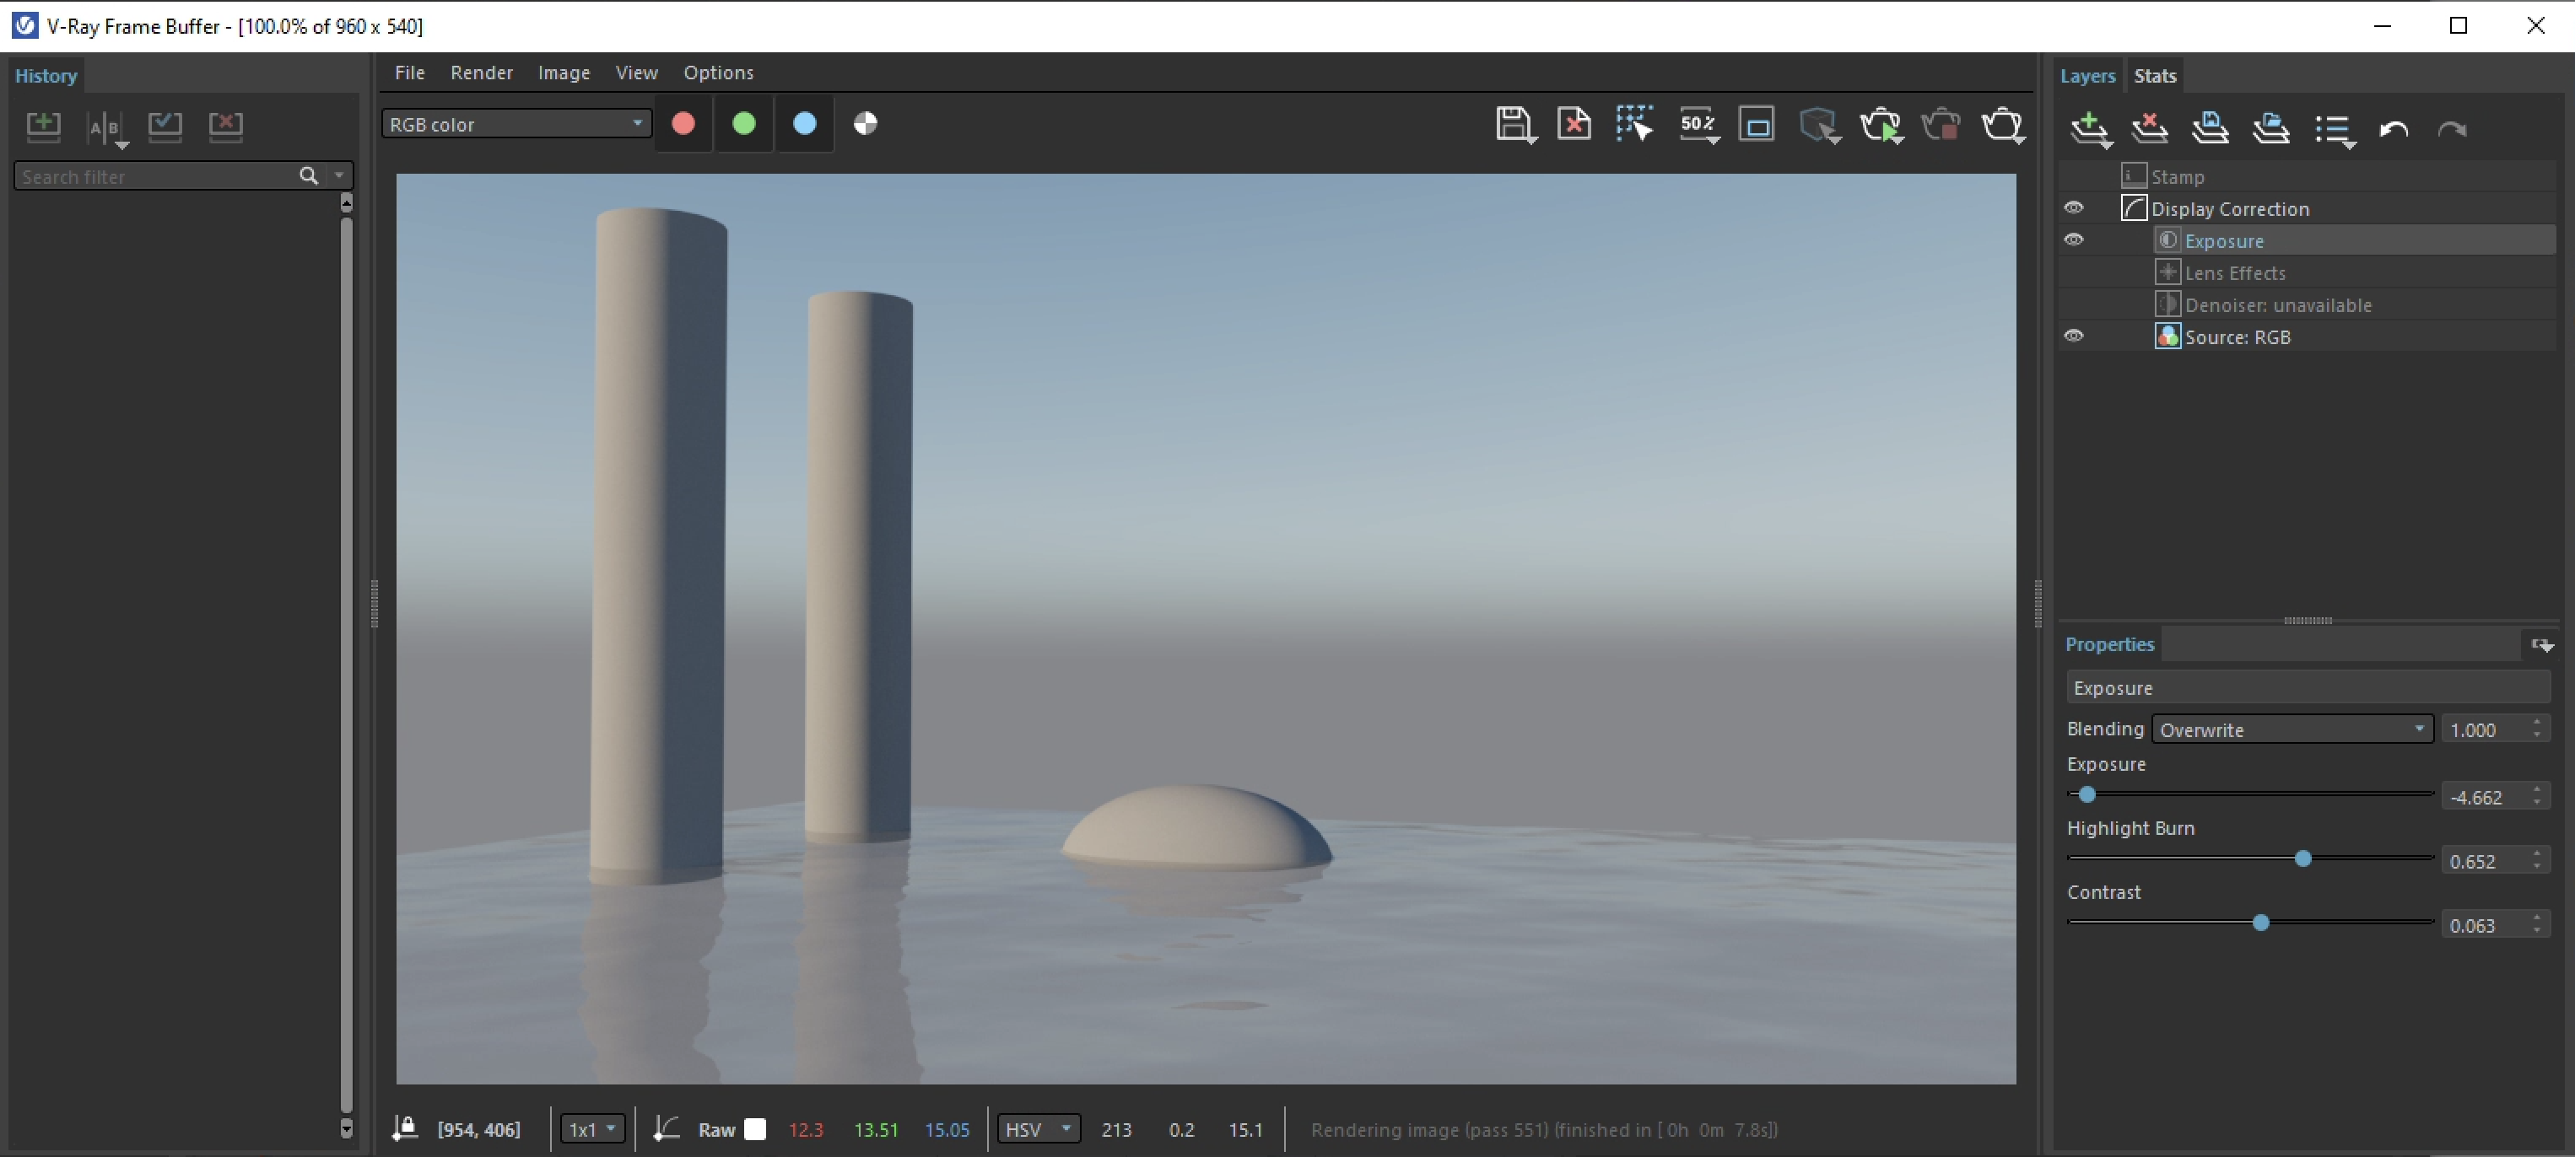Toggle visibility of Source: RGB layer

[x=2074, y=336]
